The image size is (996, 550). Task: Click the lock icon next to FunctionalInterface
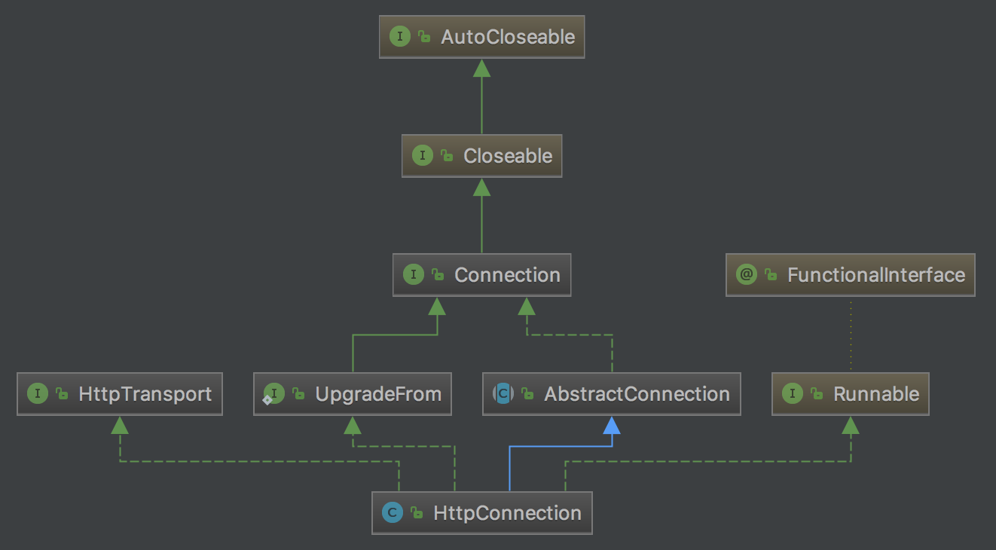pyautogui.click(x=771, y=275)
